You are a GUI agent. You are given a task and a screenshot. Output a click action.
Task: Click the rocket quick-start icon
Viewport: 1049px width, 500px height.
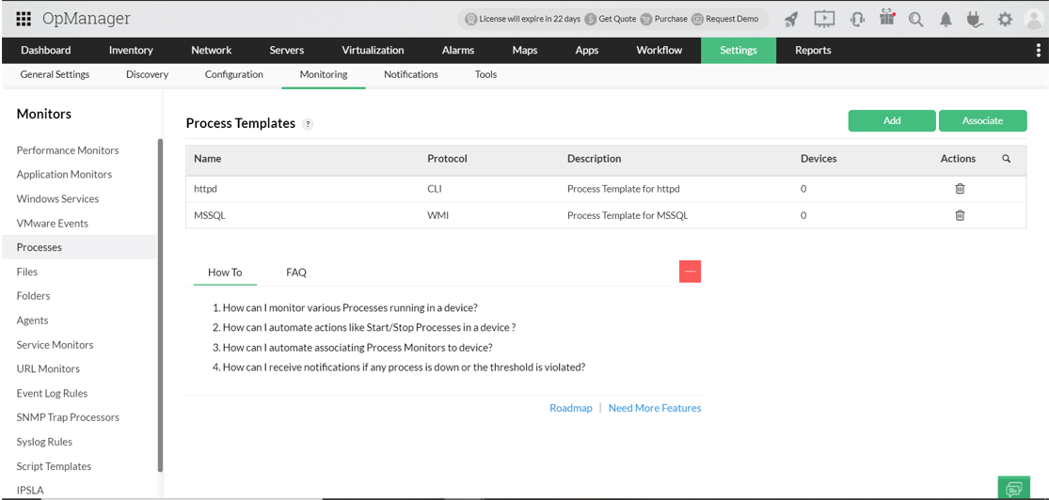(x=791, y=20)
